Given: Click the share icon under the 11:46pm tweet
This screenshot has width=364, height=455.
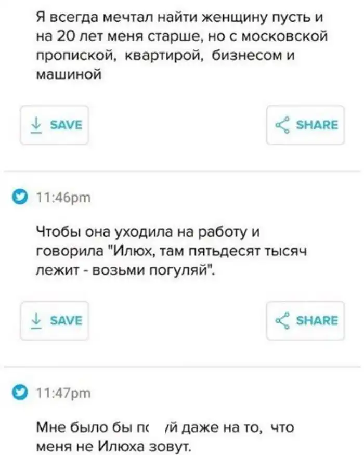Looking at the screenshot, I should tap(283, 320).
